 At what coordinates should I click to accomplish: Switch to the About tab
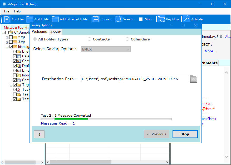(55, 32)
